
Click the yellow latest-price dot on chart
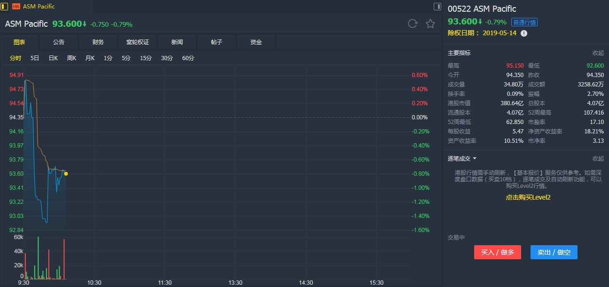[x=66, y=174]
